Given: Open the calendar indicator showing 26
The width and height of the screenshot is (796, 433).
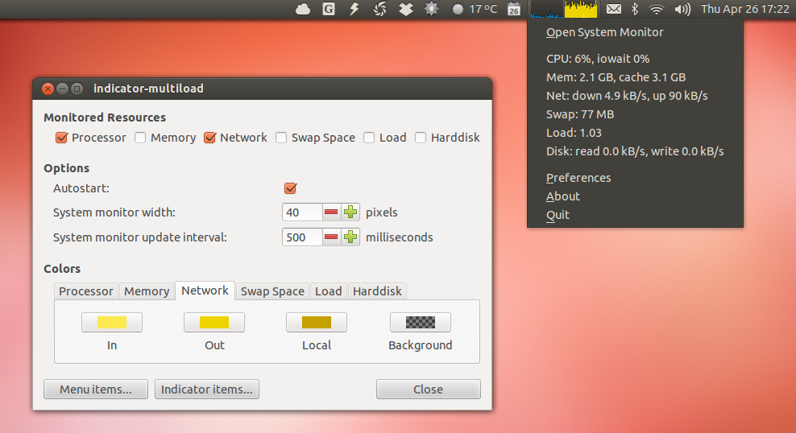Looking at the screenshot, I should click(x=514, y=9).
